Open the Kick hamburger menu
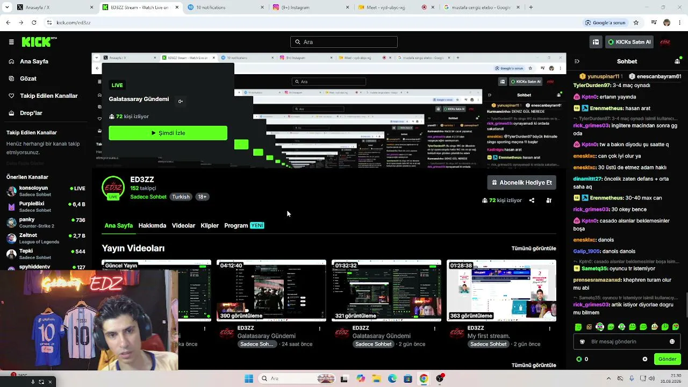Screen dimensions: 688x387 pyautogui.click(x=11, y=42)
